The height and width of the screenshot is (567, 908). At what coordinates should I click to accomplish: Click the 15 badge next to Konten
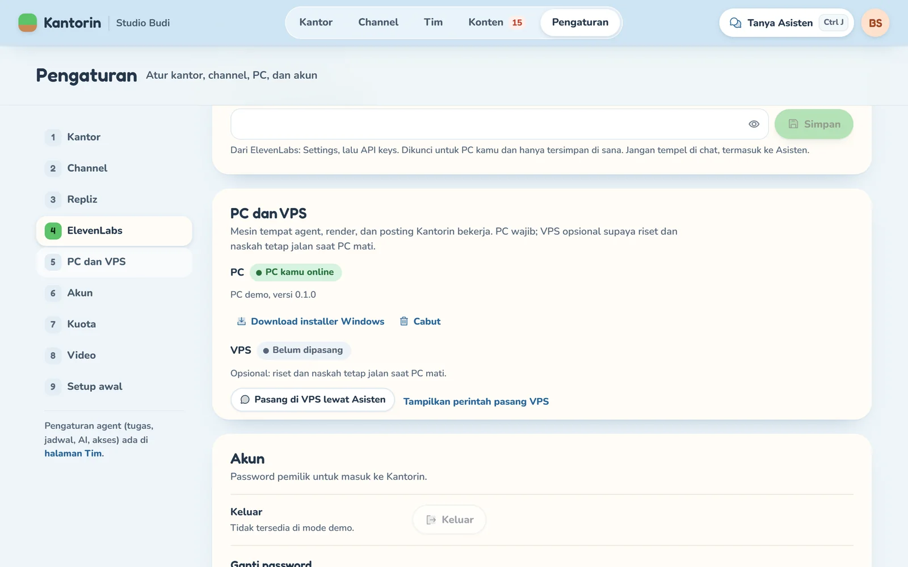pos(517,23)
